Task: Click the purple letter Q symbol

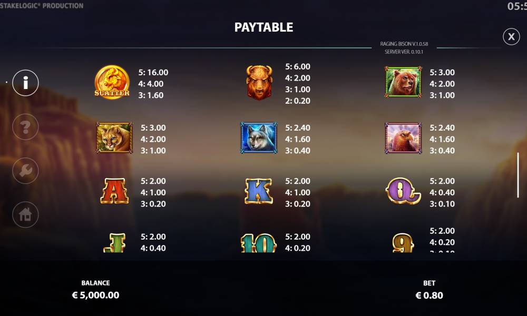Action: point(403,191)
